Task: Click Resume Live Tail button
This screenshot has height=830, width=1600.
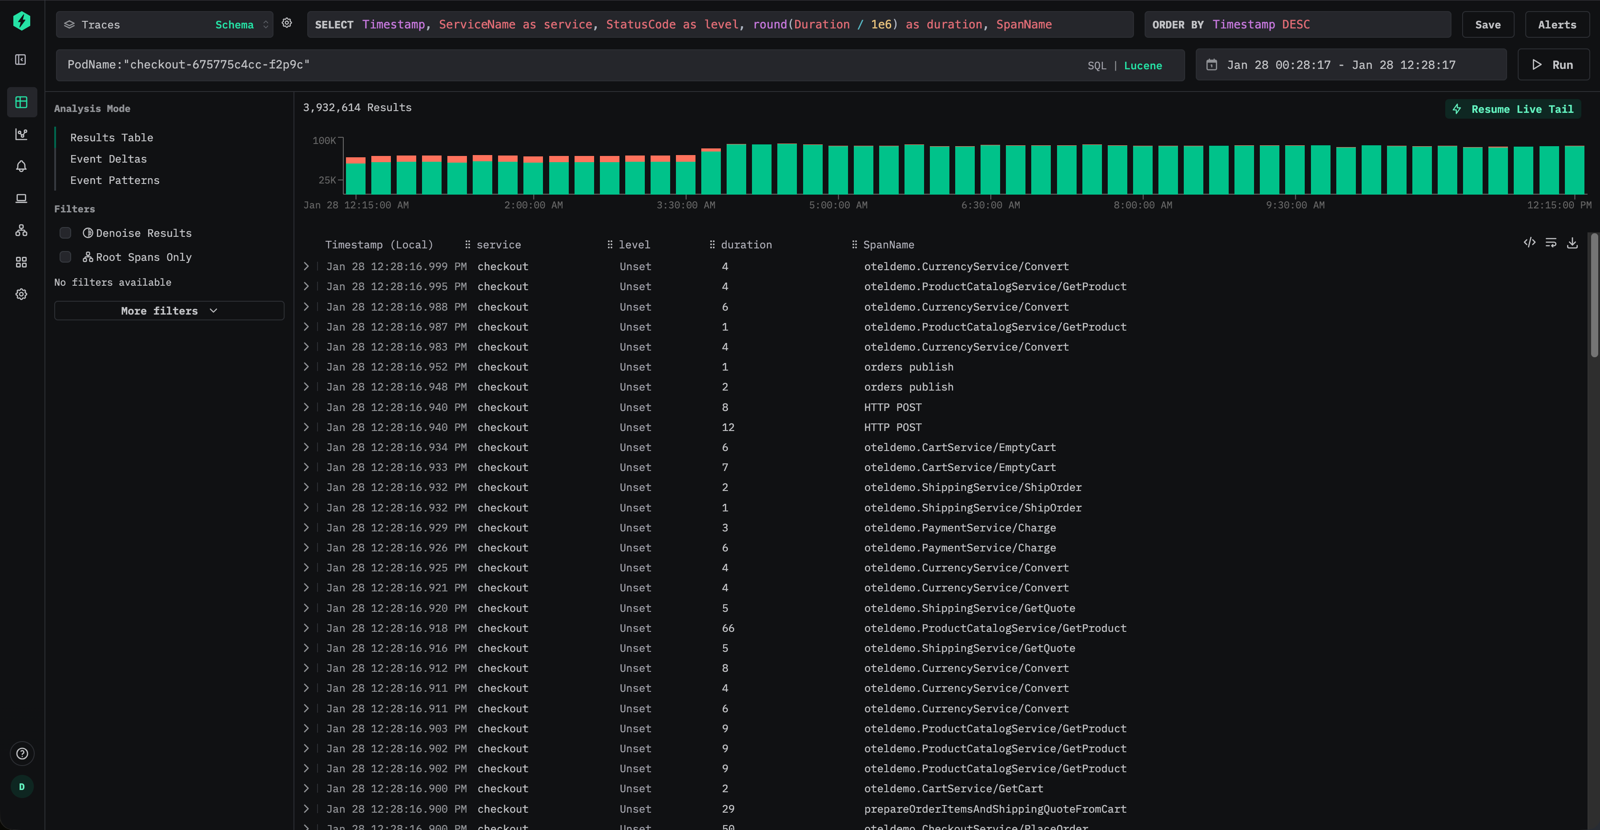Action: tap(1513, 109)
